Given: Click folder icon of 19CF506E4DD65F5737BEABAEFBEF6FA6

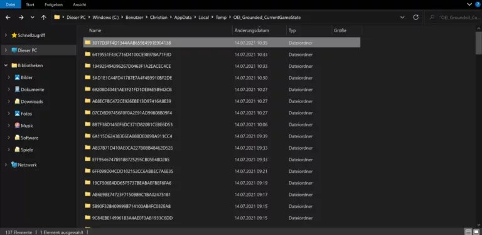Looking at the screenshot, I should [x=88, y=183].
